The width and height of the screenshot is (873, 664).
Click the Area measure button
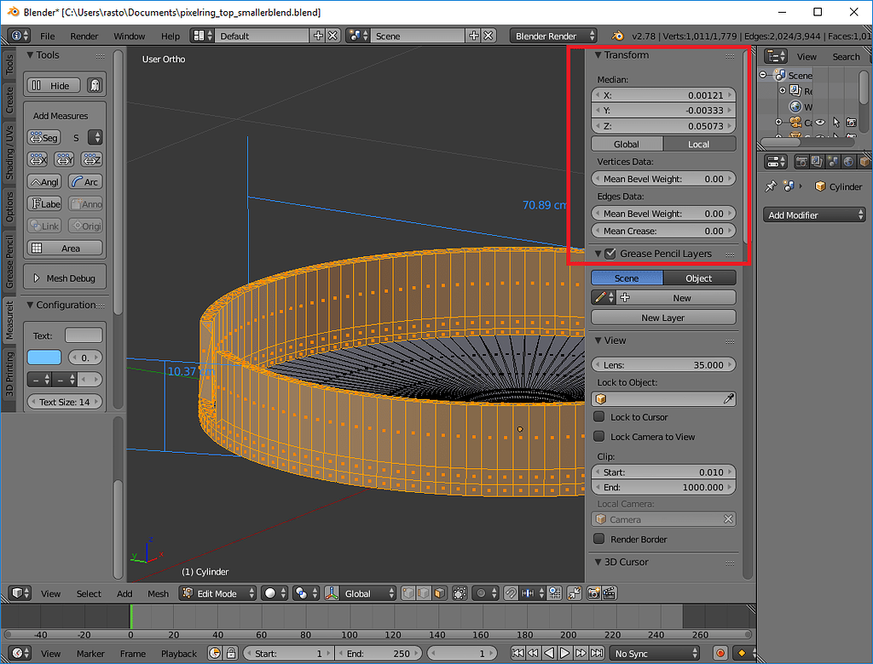click(65, 248)
